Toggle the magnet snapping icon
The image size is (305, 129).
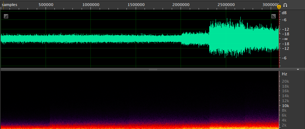point(285,5)
